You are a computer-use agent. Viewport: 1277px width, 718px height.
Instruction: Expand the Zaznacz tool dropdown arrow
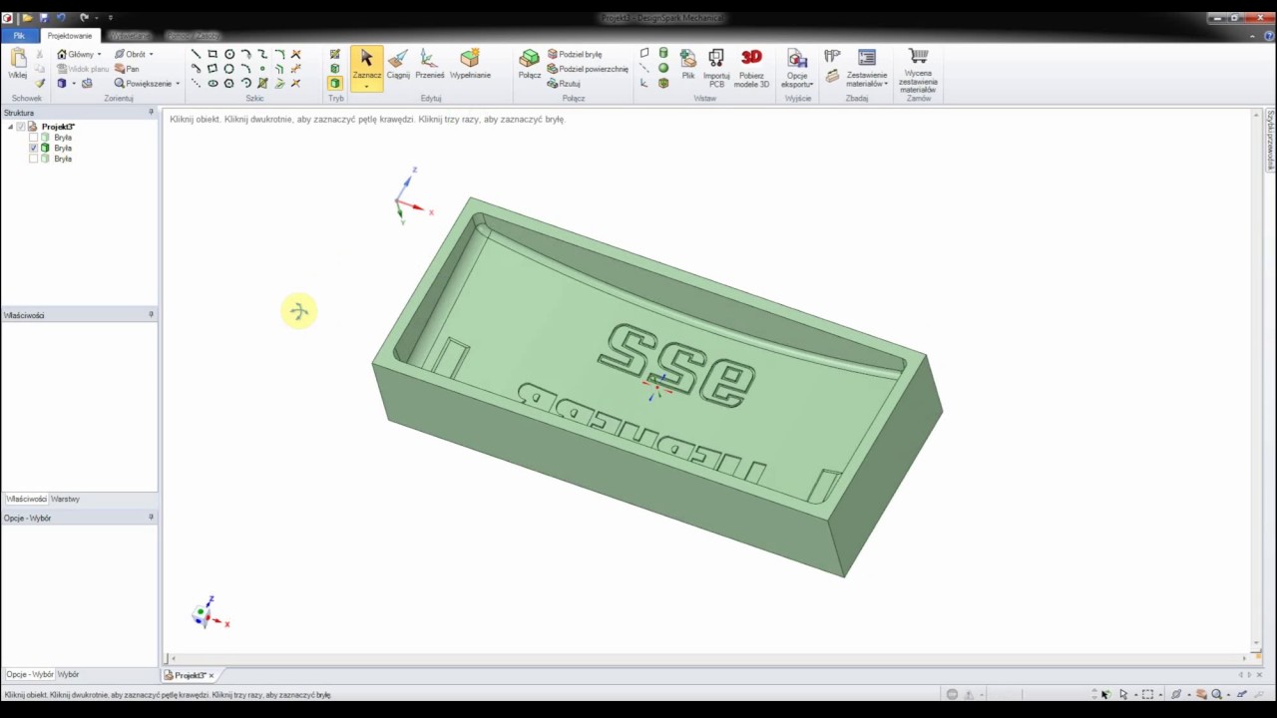coord(366,86)
